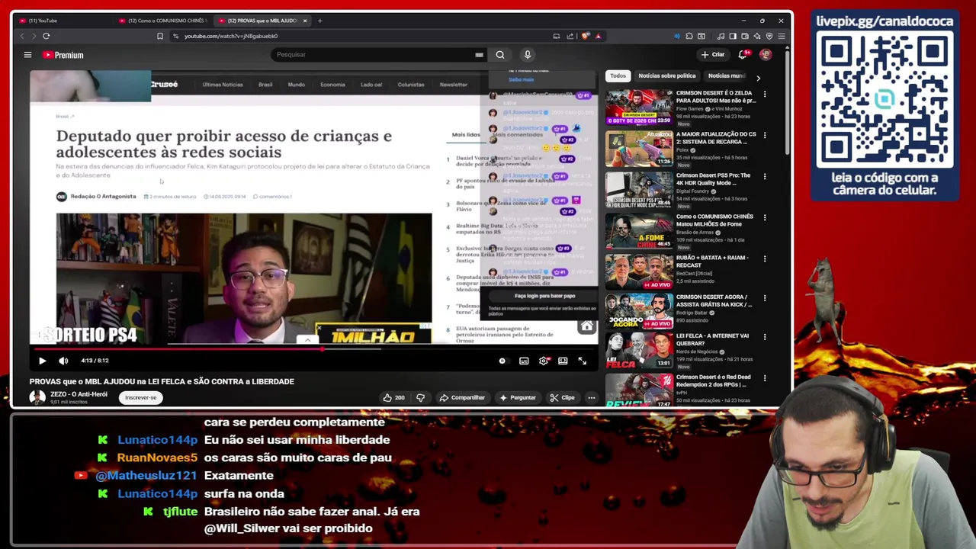Open the on-screen keyboard icon in search box
This screenshot has height=549, width=976.
pos(479,55)
